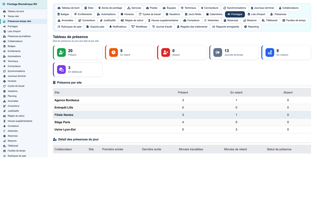The width and height of the screenshot is (317, 198).
Task: Click the Statut de présence column header
Action: pos(279,149)
